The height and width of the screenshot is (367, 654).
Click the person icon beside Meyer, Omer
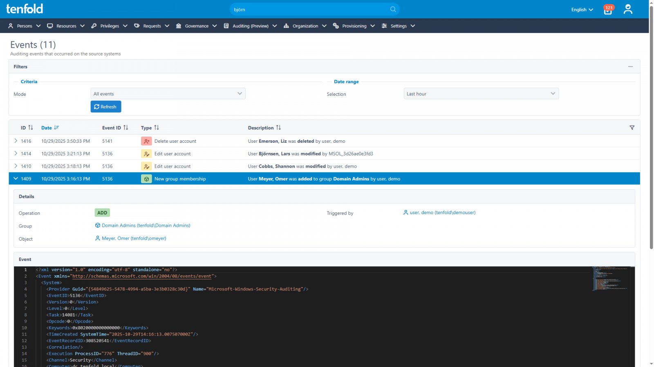(97, 238)
